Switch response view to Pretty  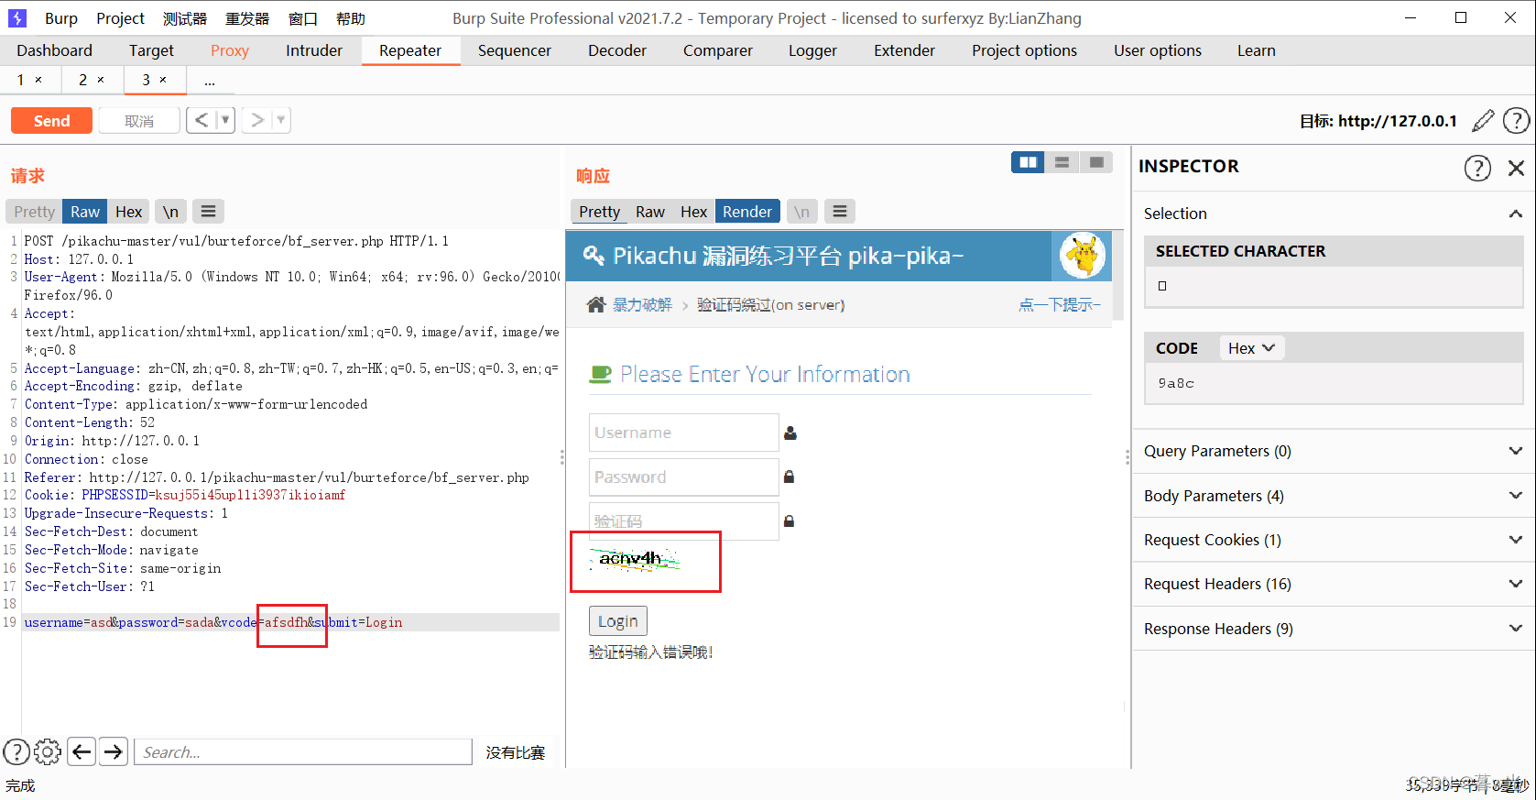pos(599,212)
